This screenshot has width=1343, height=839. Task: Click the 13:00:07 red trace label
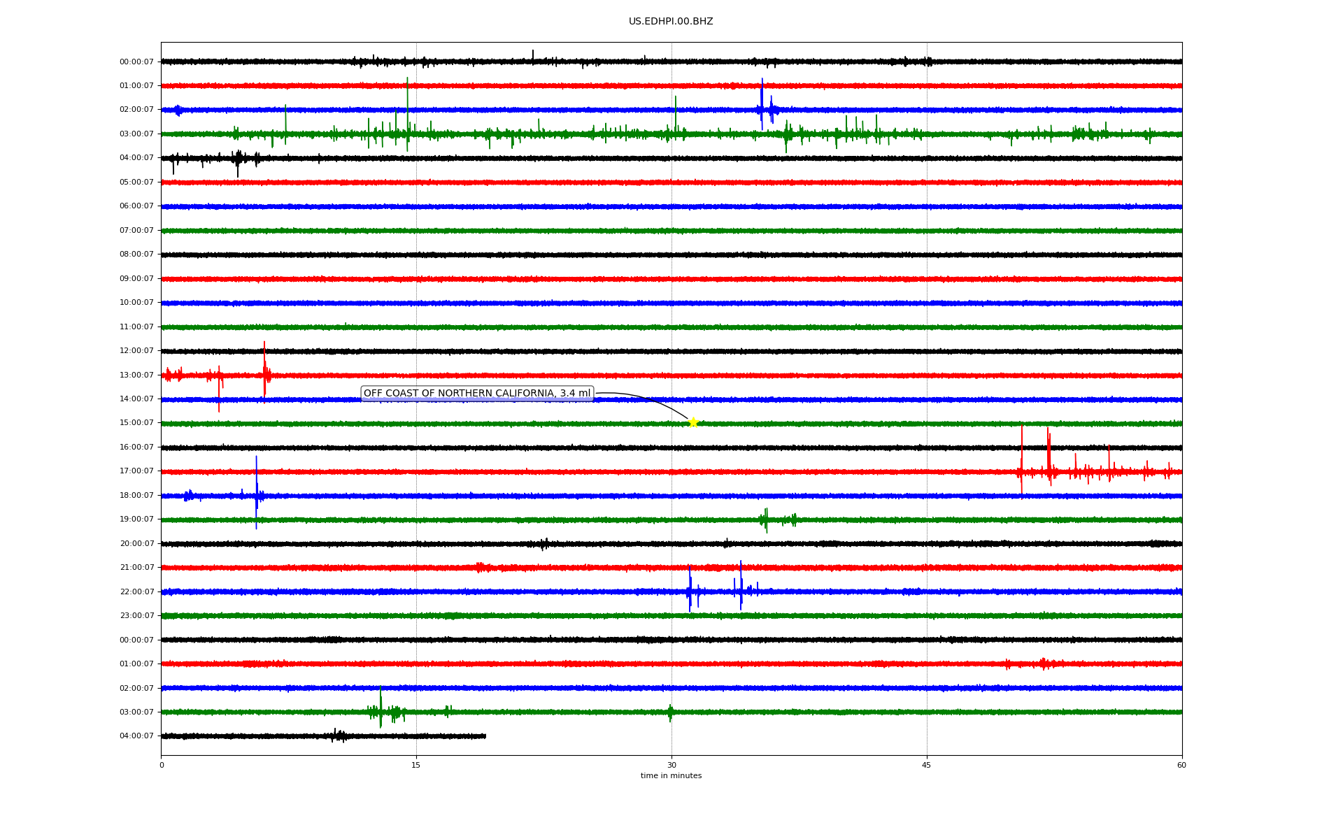[136, 375]
